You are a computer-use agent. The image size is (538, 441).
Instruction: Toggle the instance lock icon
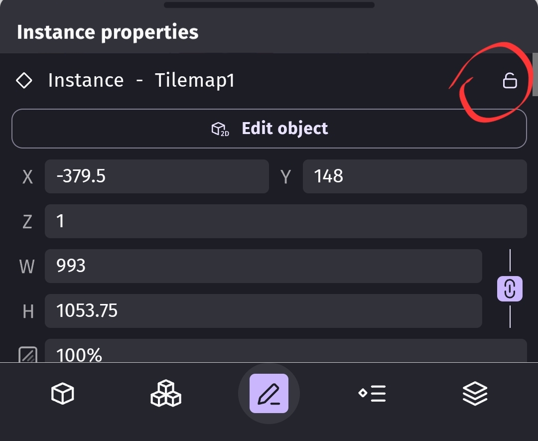pos(509,81)
